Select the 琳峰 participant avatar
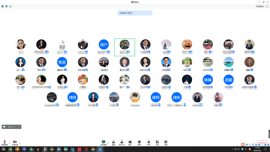This screenshot has width=270, height=152. point(208,80)
